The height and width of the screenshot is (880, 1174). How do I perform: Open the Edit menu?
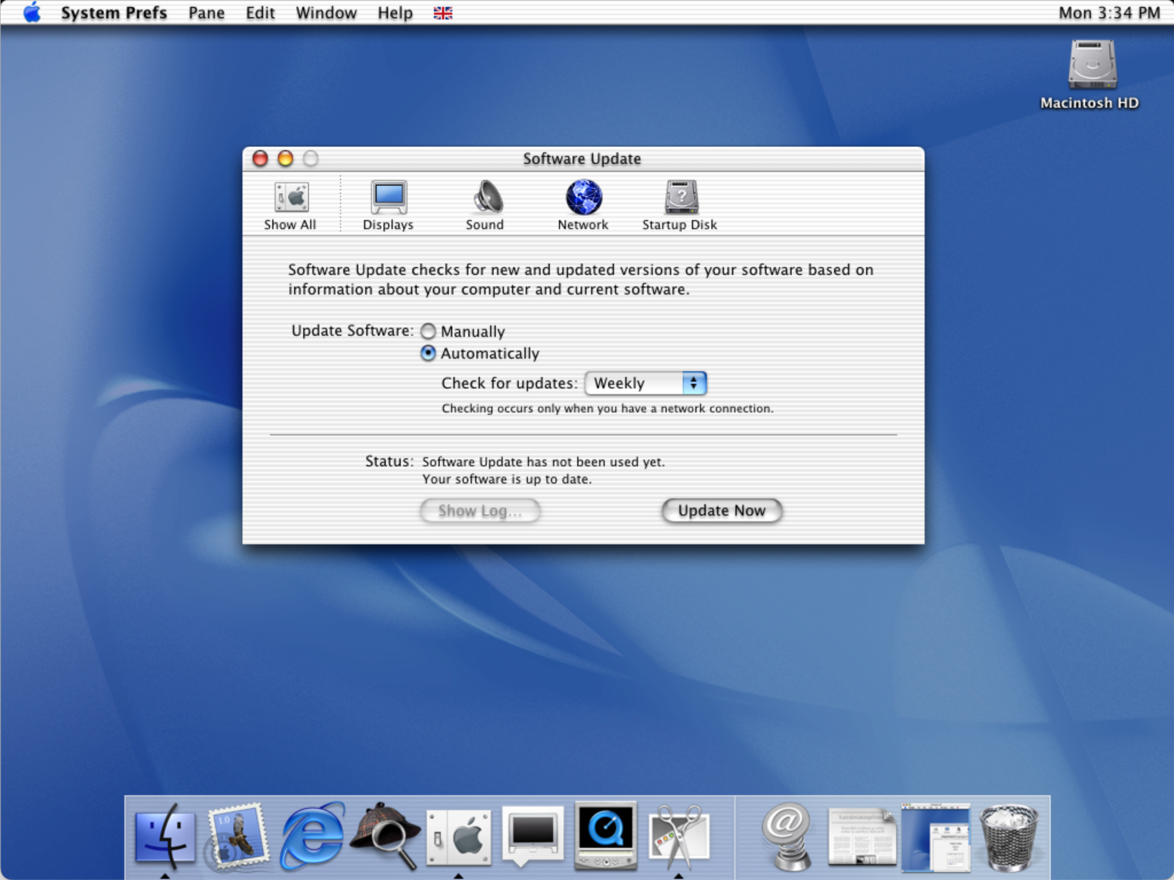click(260, 13)
